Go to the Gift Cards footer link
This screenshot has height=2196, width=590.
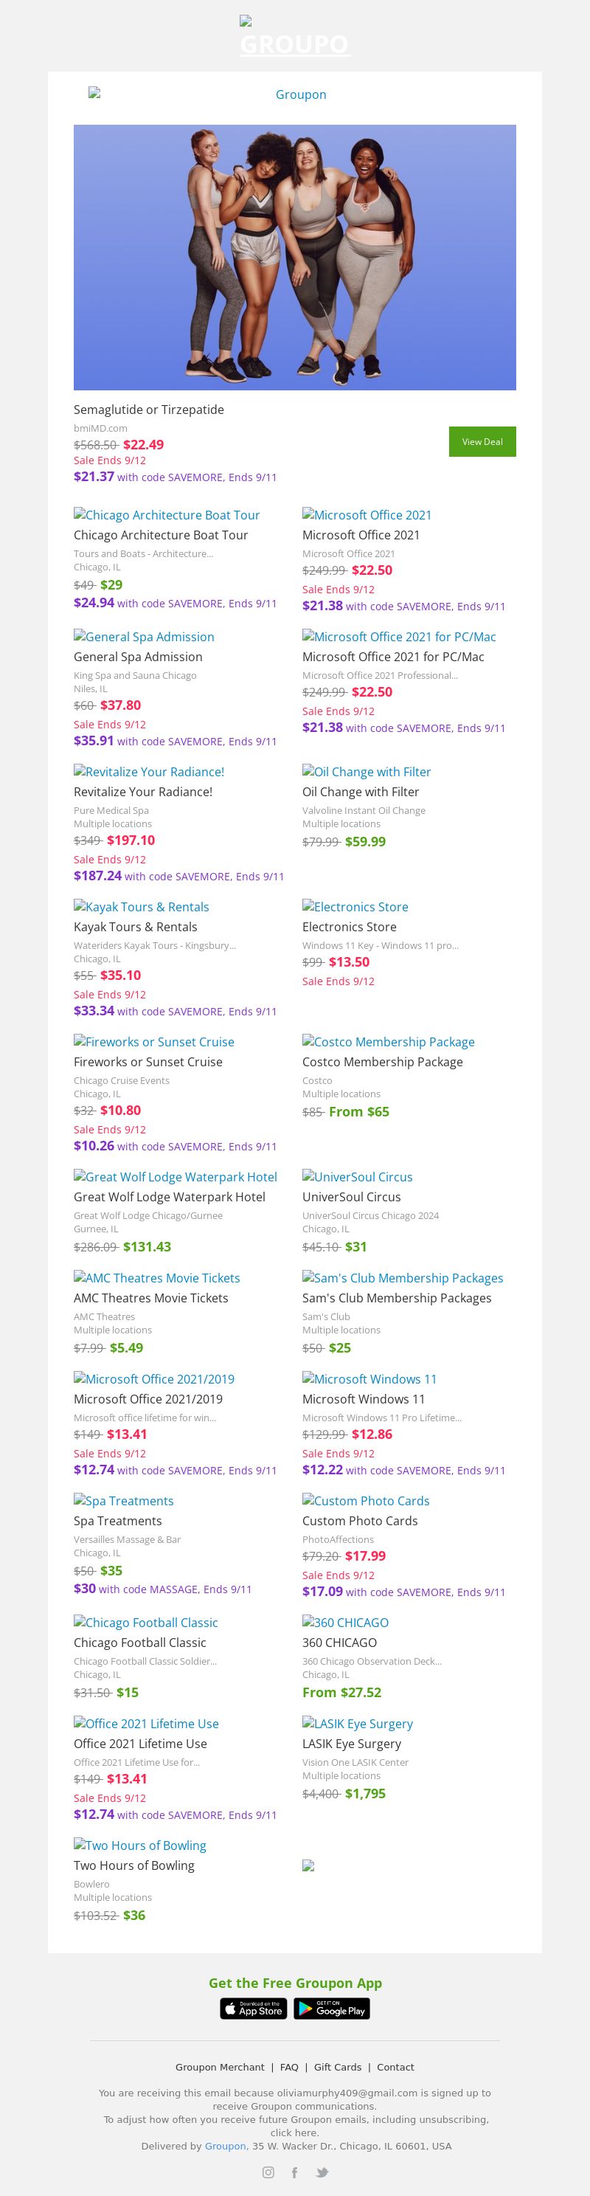[x=338, y=2066]
